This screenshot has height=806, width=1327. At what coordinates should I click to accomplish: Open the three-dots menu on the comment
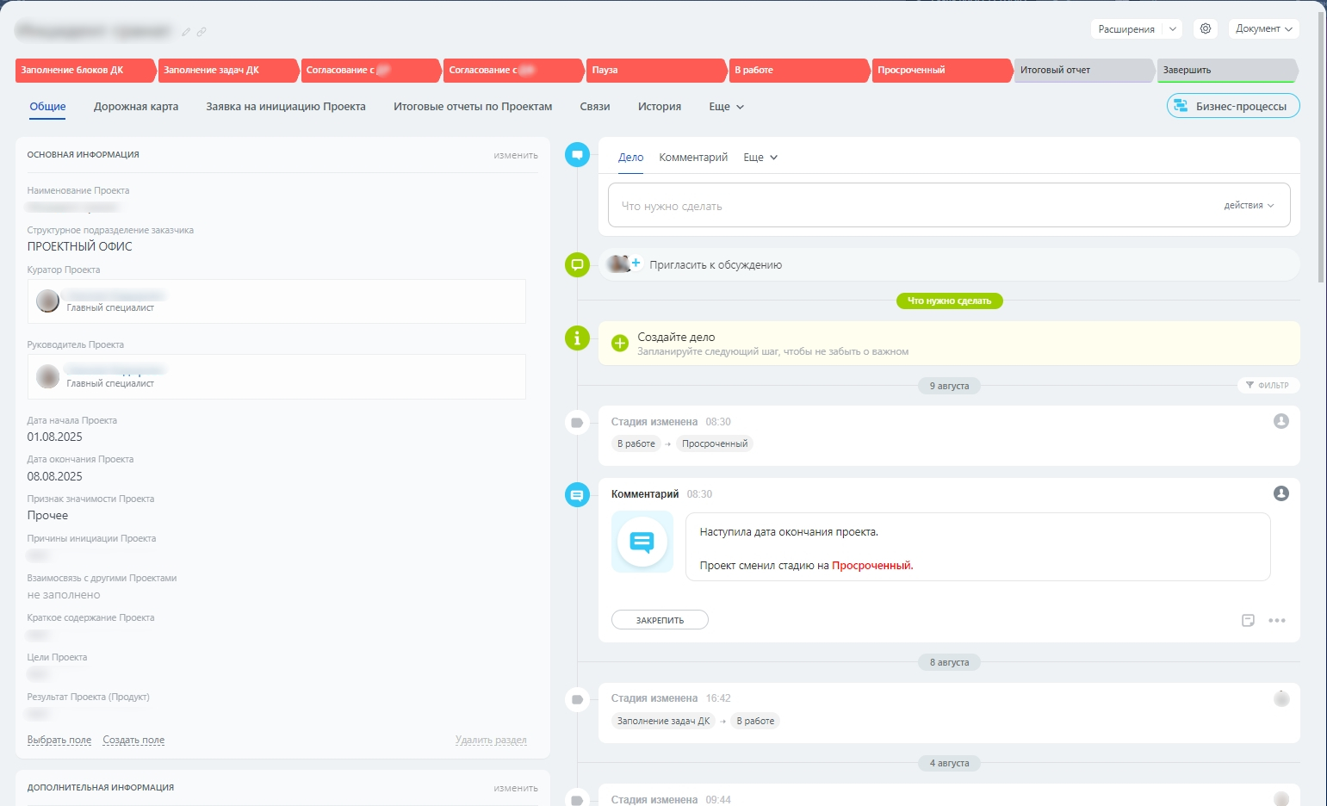[1277, 620]
